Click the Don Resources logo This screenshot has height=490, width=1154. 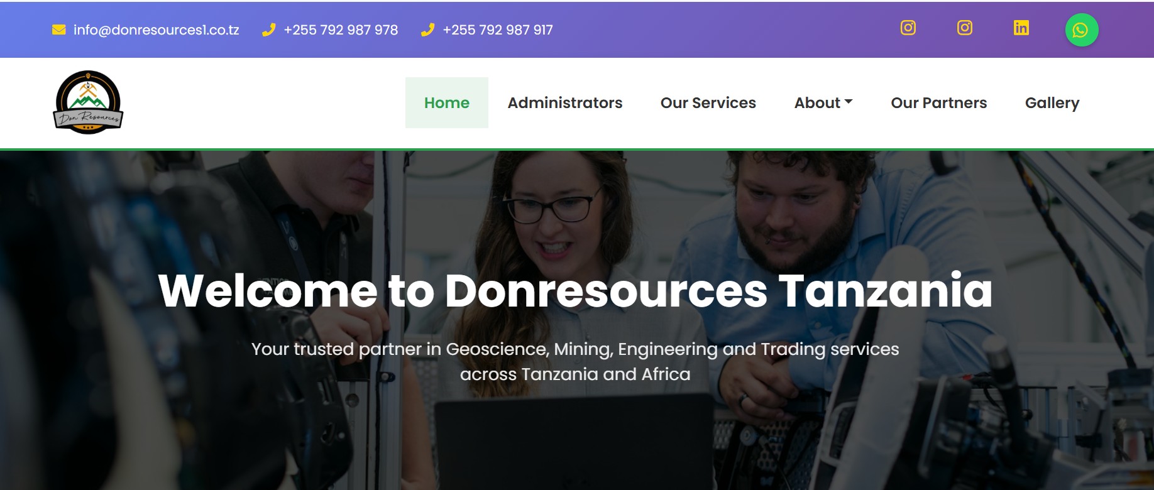coord(88,102)
